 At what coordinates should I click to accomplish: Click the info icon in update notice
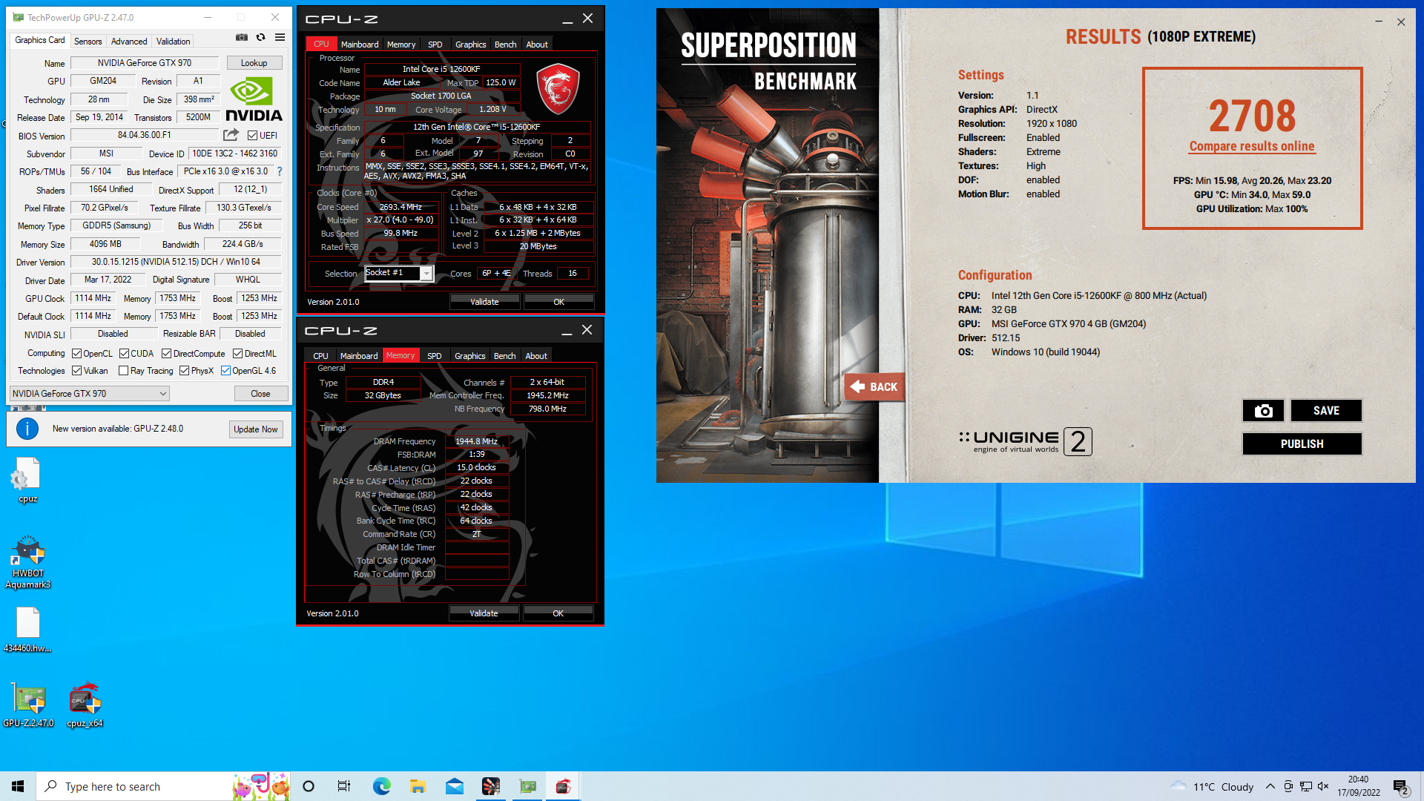click(27, 429)
